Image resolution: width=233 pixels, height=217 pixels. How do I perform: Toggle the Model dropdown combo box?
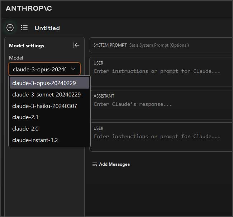pyautogui.click(x=44, y=69)
